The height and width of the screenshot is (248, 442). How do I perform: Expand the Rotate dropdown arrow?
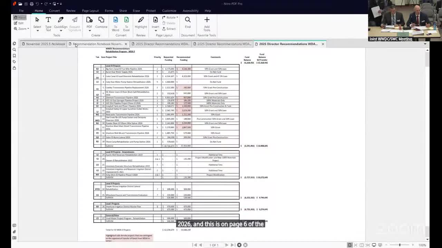(177, 18)
